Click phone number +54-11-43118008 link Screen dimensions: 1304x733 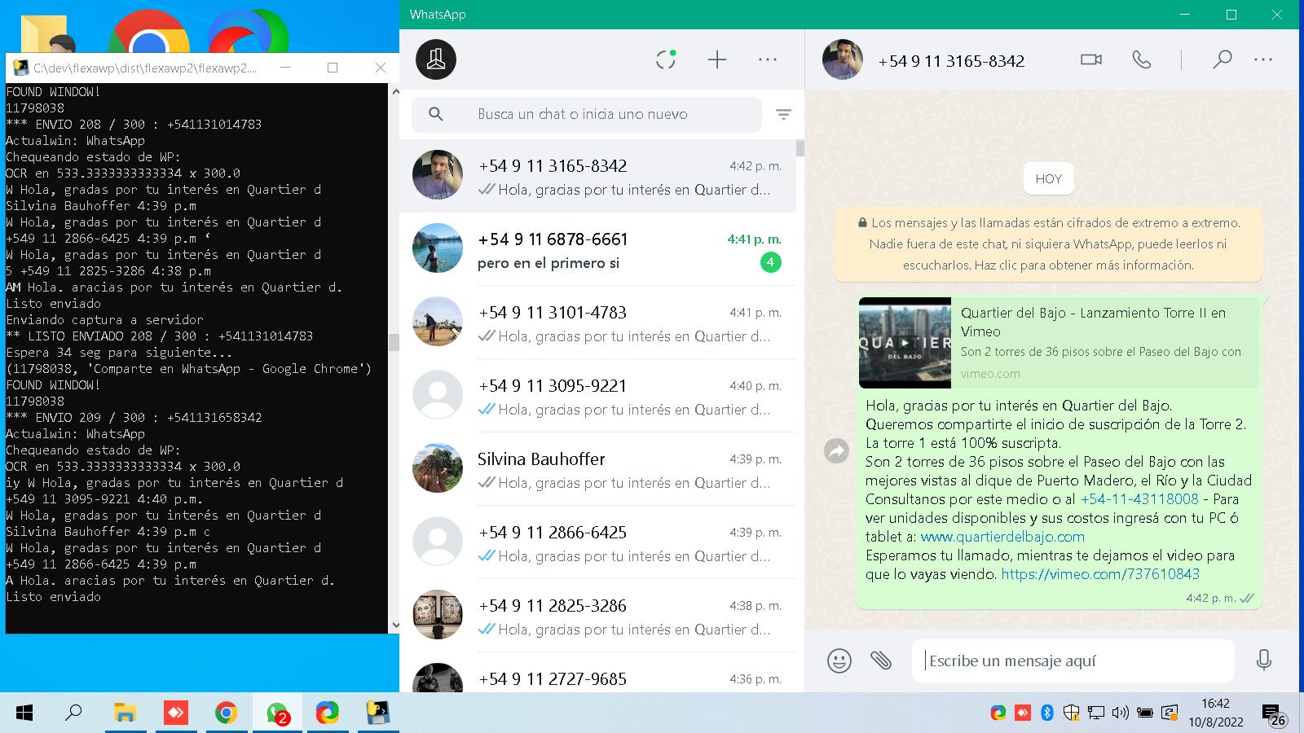pyautogui.click(x=1139, y=499)
